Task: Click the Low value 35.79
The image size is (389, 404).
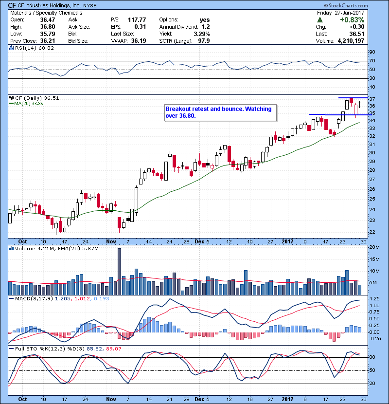Action: tap(48, 34)
